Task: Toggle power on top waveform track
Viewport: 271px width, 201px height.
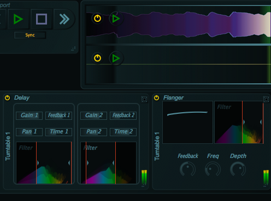Action: (x=97, y=19)
